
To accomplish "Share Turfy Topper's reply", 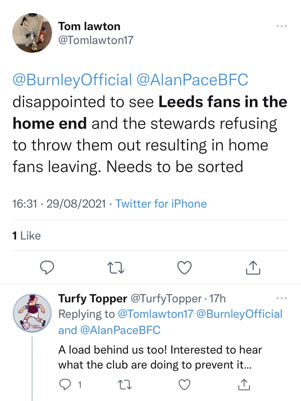I will 244,385.
